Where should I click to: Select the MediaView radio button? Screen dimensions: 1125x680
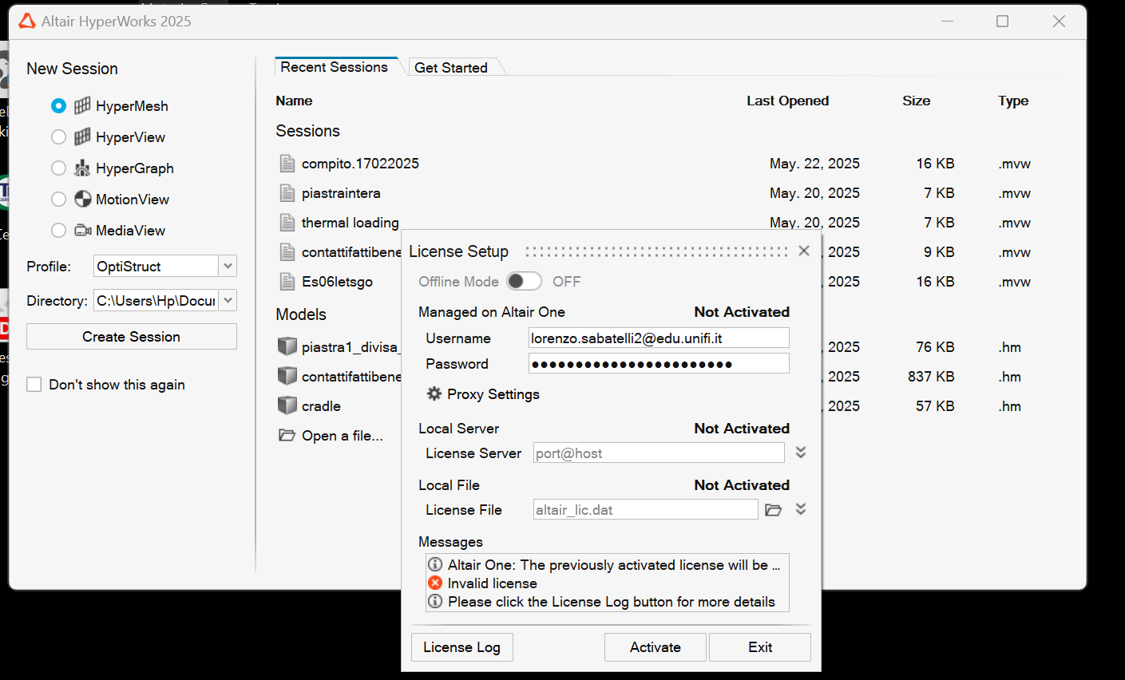point(58,230)
